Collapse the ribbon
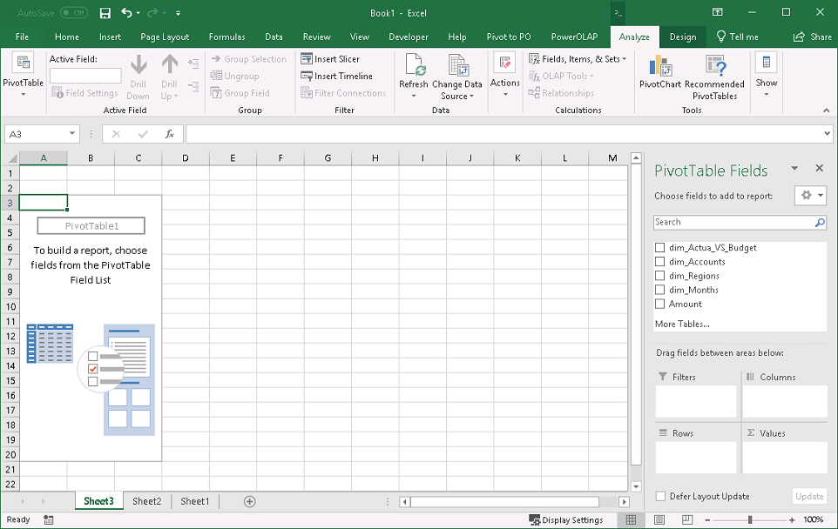 click(827, 110)
